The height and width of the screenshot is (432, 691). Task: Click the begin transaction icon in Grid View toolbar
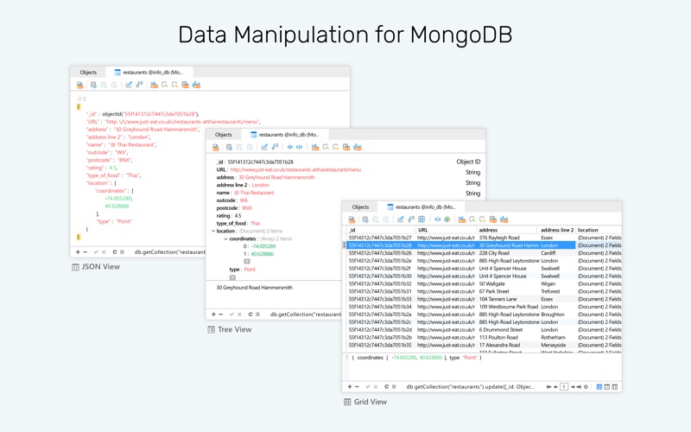click(x=365, y=219)
